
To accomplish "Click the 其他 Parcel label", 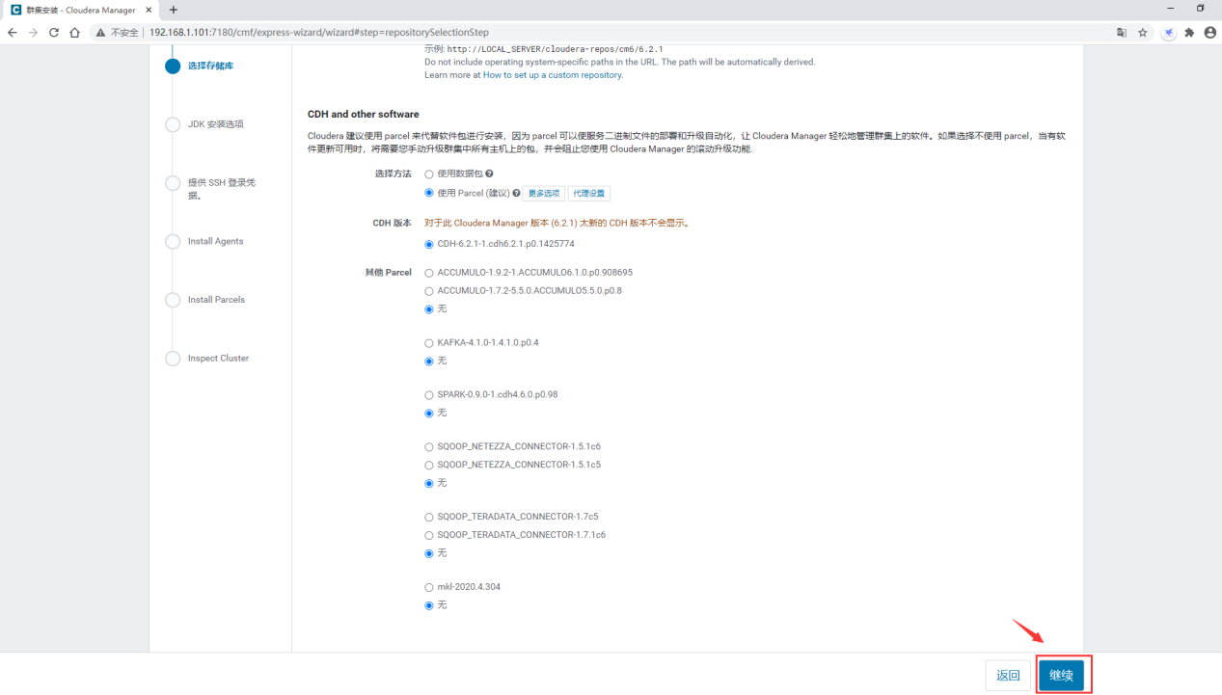I will pyautogui.click(x=388, y=273).
